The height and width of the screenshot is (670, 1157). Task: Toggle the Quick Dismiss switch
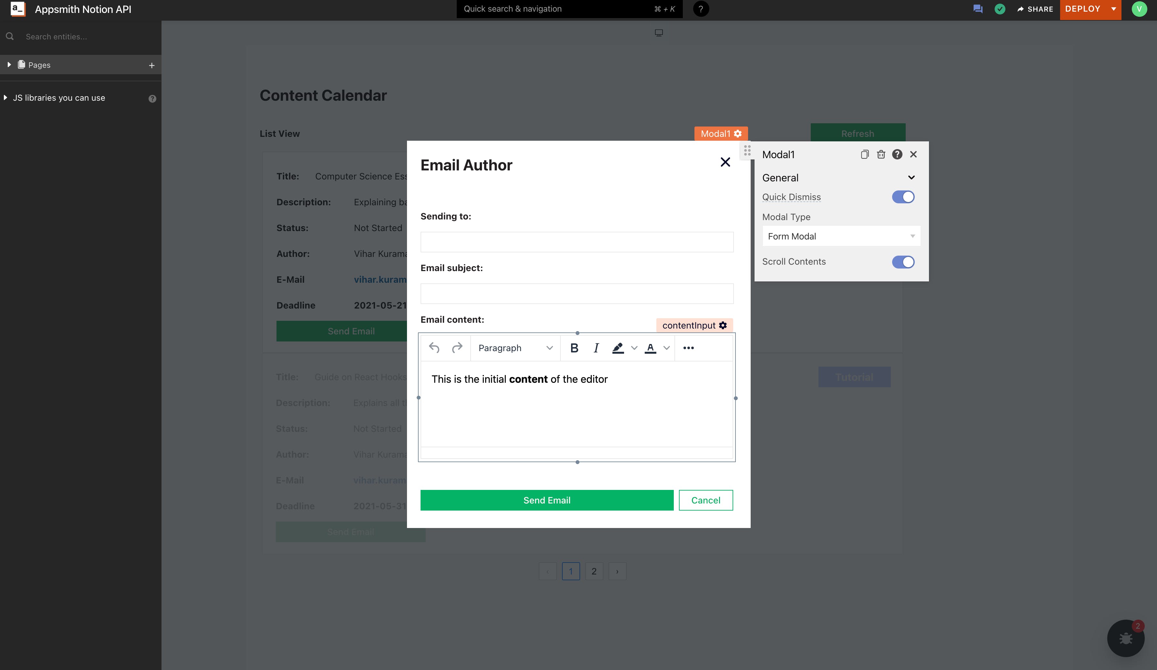pyautogui.click(x=903, y=197)
